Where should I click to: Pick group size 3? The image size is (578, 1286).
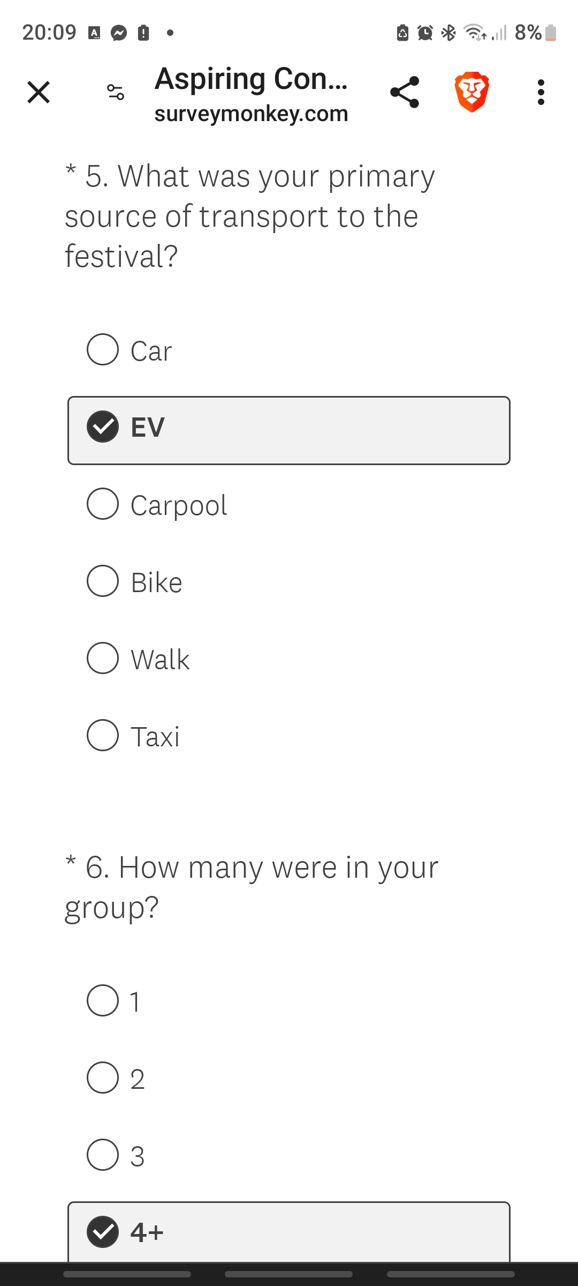click(103, 1155)
